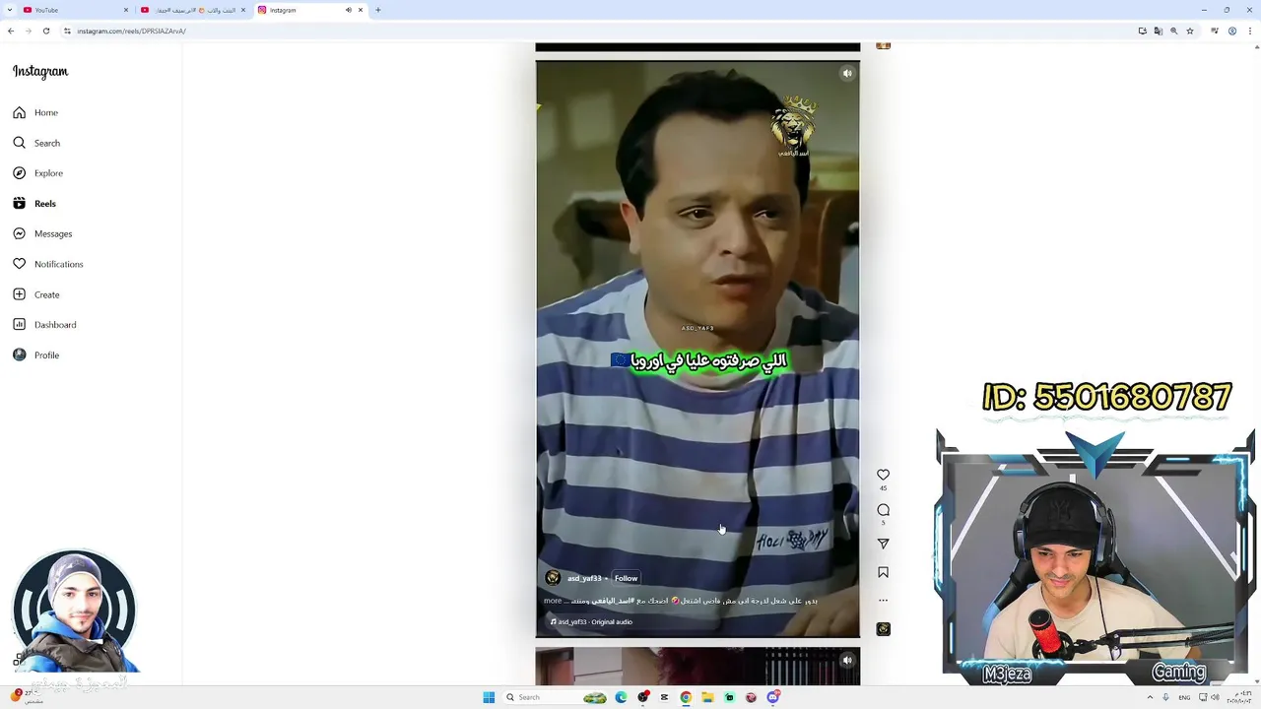Click taskbar Search box

tap(557, 697)
